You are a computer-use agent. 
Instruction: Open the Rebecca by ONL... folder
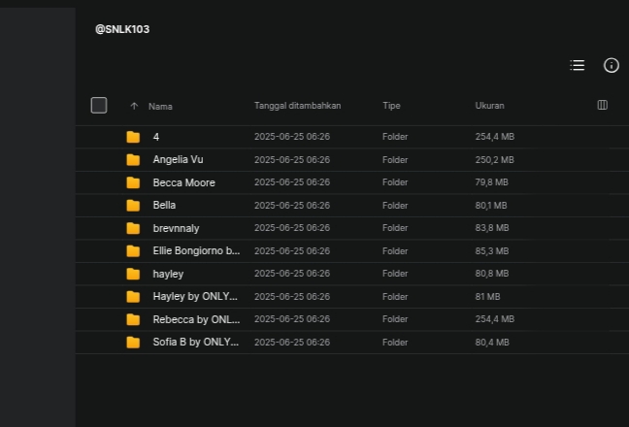click(x=196, y=319)
